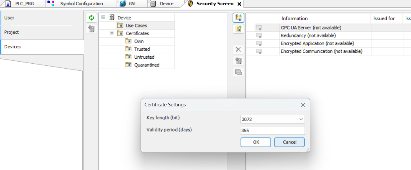Select the Untrusted certificates folder
The width and height of the screenshot is (411, 170).
(144, 57)
